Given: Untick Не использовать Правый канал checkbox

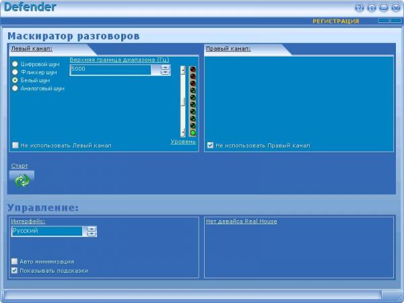Looking at the screenshot, I should 210,145.
